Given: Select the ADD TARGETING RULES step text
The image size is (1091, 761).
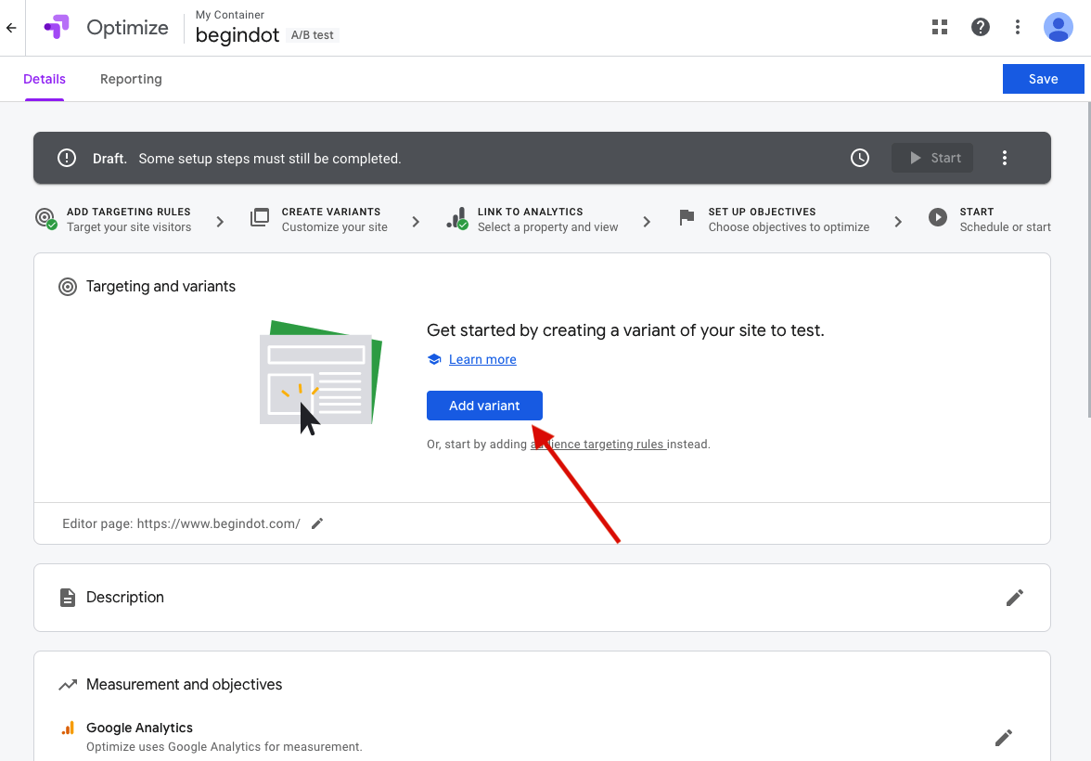Looking at the screenshot, I should [x=129, y=212].
